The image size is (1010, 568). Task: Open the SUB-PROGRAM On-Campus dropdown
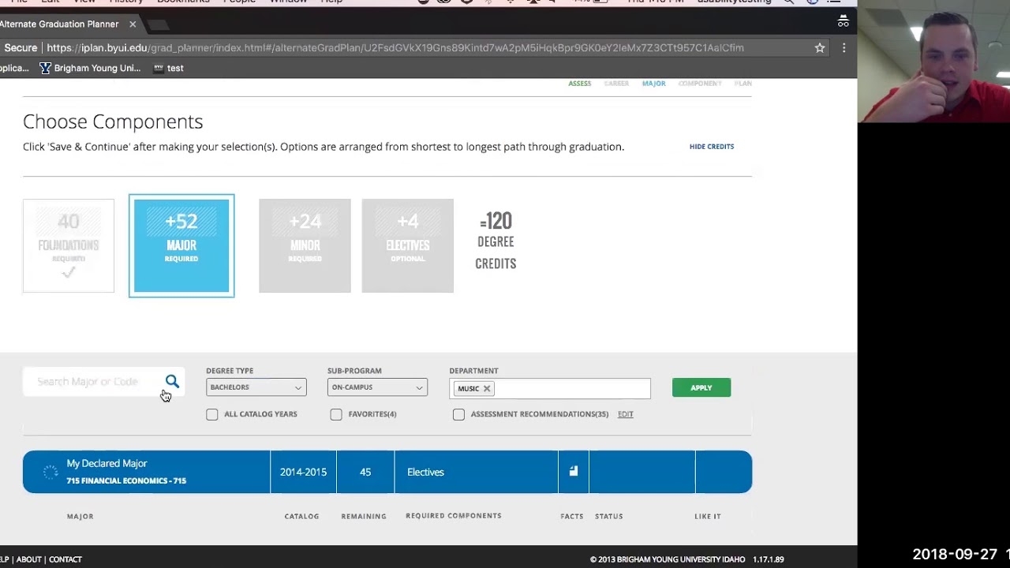click(377, 387)
